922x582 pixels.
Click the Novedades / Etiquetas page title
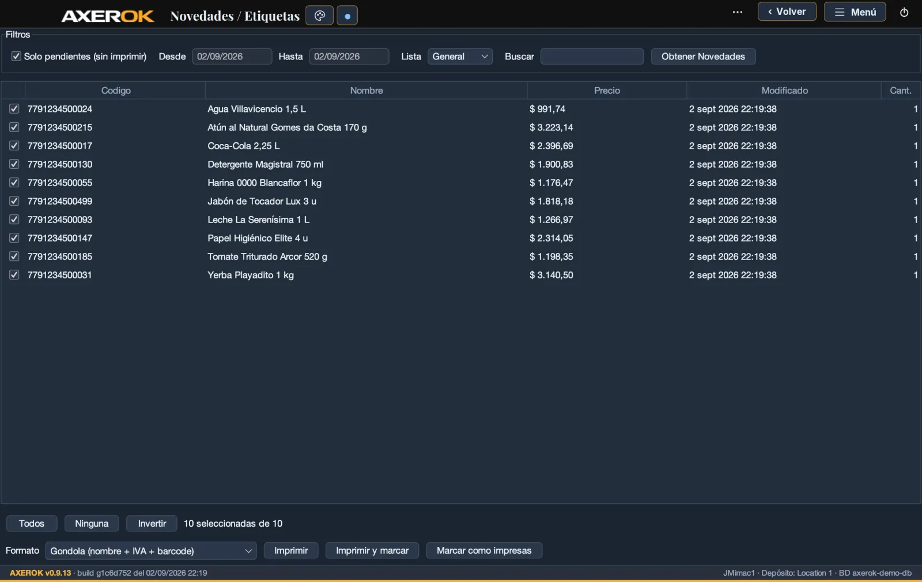coord(235,16)
